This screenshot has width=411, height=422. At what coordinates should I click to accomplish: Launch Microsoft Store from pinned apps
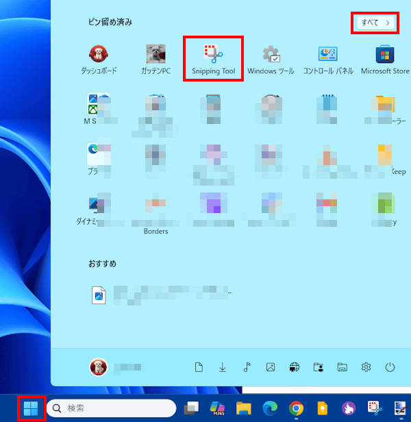click(x=385, y=58)
